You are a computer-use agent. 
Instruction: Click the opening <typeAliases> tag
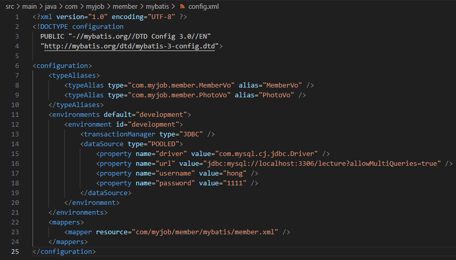(x=74, y=76)
